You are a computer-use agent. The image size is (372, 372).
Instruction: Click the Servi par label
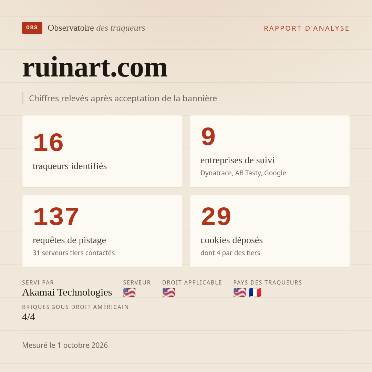point(38,282)
